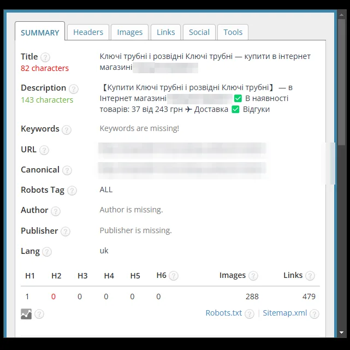Open the Robots.txt link
The width and height of the screenshot is (350, 350).
coord(224,313)
